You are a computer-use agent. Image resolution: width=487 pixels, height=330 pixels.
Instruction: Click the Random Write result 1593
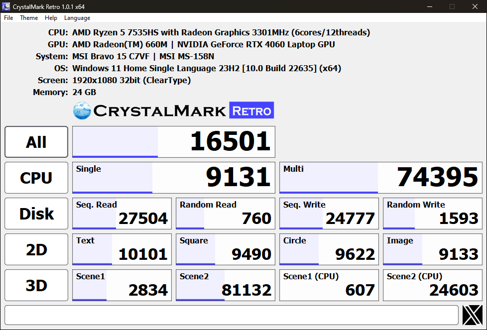point(433,214)
